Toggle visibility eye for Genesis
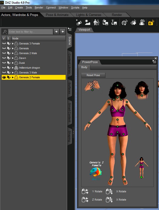The height and width of the screenshot is (210, 159). click(x=4, y=48)
